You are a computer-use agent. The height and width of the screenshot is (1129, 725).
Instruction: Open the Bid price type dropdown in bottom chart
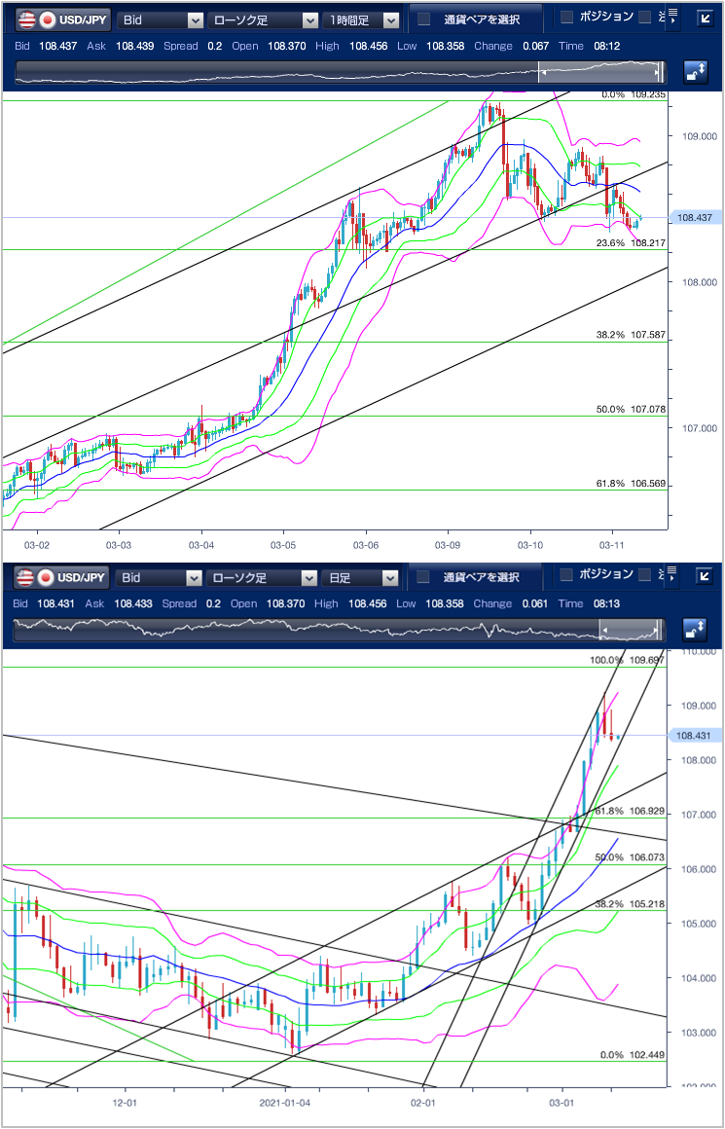(160, 578)
